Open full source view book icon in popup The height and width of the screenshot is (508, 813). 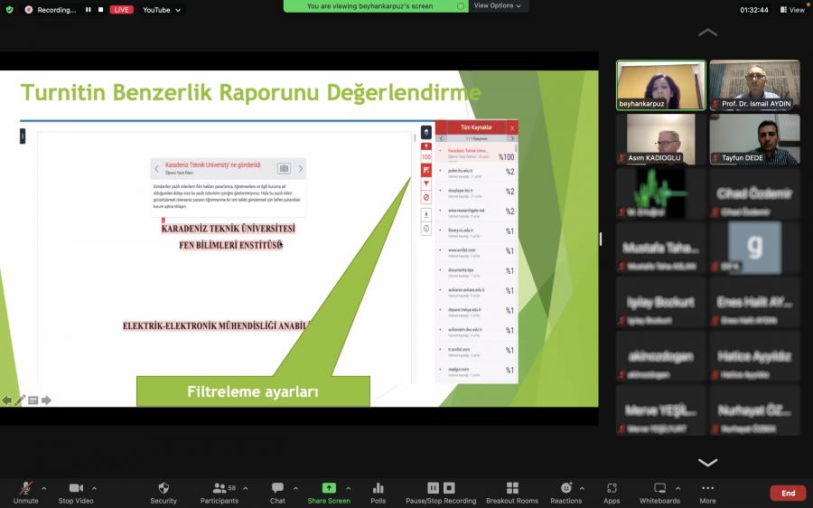click(x=284, y=169)
